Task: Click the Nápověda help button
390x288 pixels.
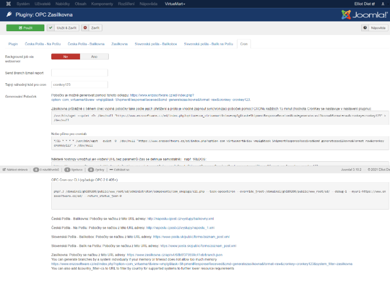Action: pyautogui.click(x=374, y=28)
